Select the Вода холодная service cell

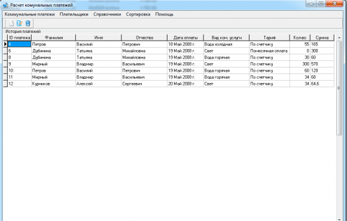(226, 44)
